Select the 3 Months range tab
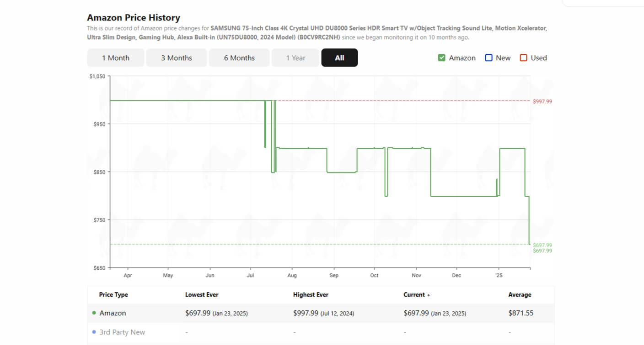 point(177,57)
